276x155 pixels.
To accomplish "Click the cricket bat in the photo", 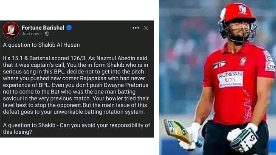I will (178, 131).
